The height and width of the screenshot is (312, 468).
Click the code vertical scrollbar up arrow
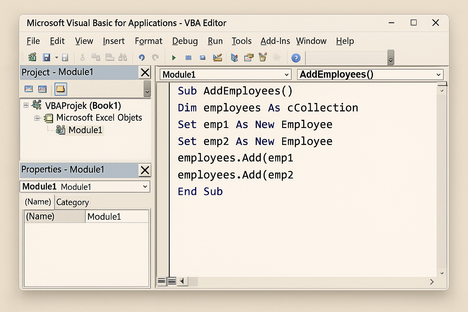coord(442,91)
